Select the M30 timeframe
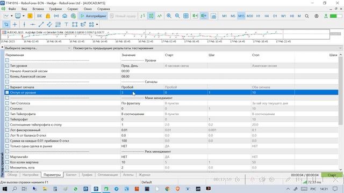344x193 pixels. click(x=249, y=16)
